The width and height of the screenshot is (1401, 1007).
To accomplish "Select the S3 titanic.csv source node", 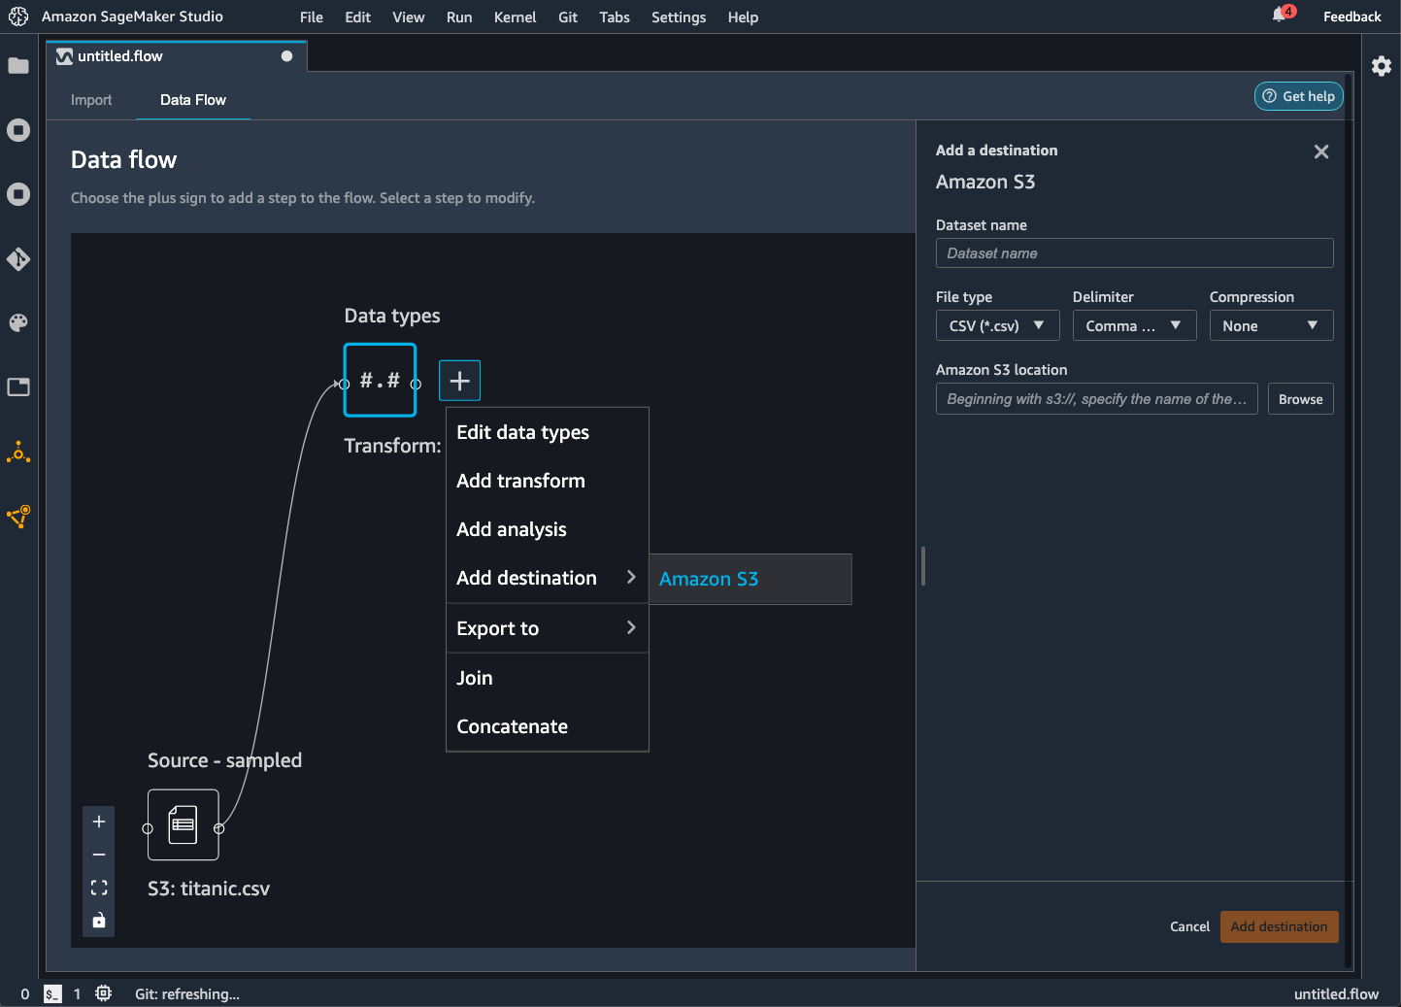I will [183, 825].
